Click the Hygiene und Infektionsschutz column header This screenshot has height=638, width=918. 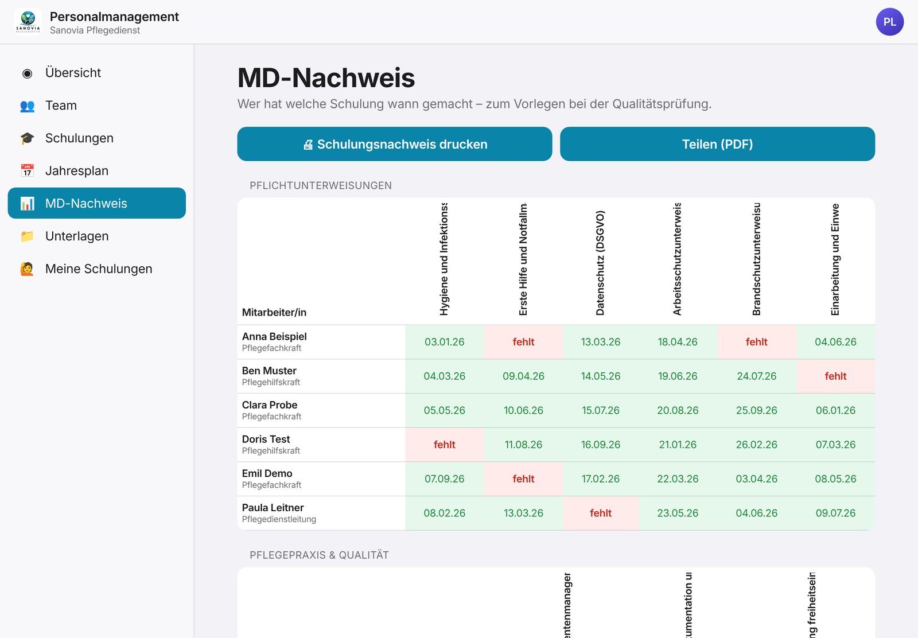click(444, 259)
